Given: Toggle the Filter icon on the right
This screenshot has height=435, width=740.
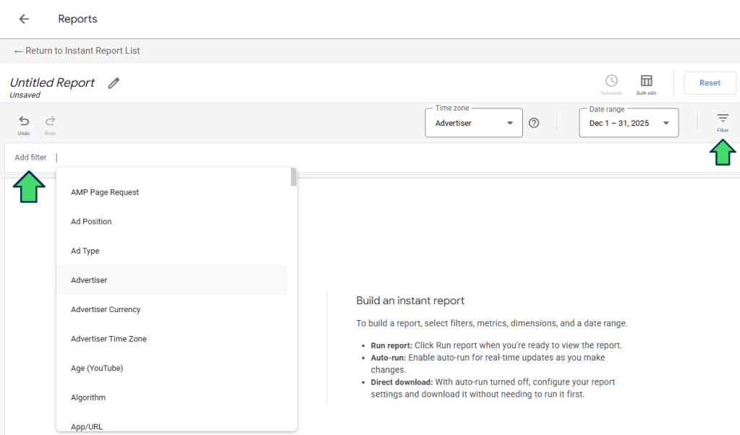Looking at the screenshot, I should (x=722, y=119).
